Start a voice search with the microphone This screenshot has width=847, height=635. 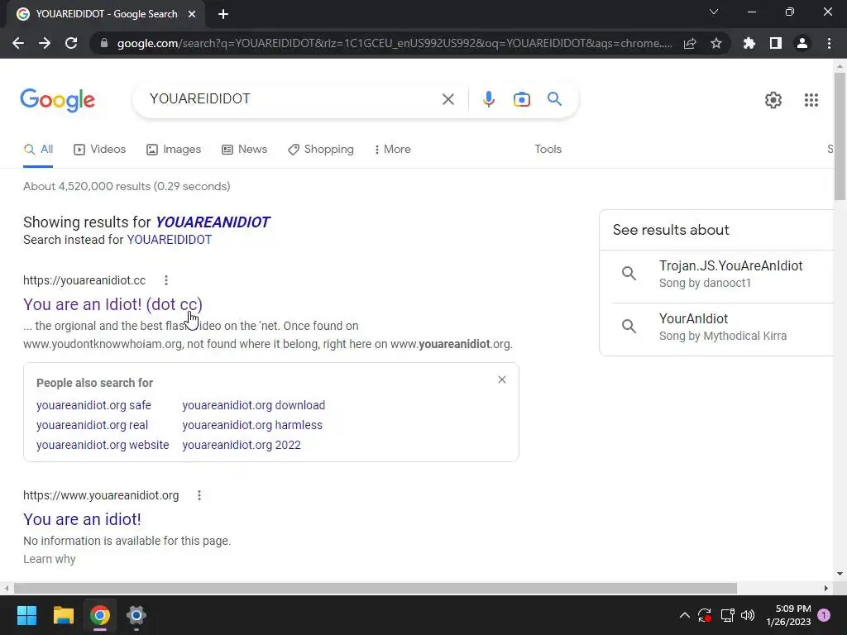point(488,99)
